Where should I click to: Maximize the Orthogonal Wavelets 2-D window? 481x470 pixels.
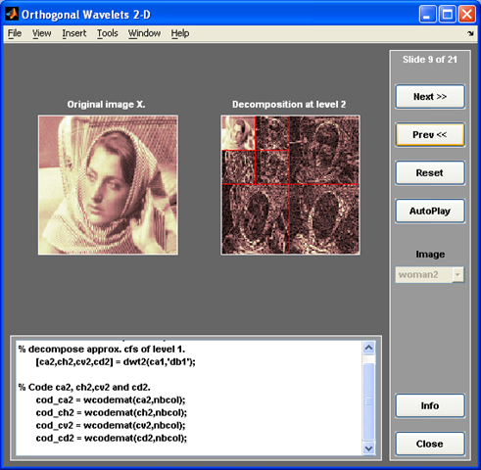[447, 15]
